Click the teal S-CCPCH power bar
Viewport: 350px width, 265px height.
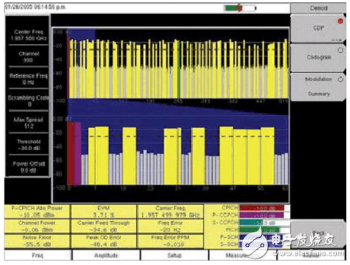(x=251, y=223)
